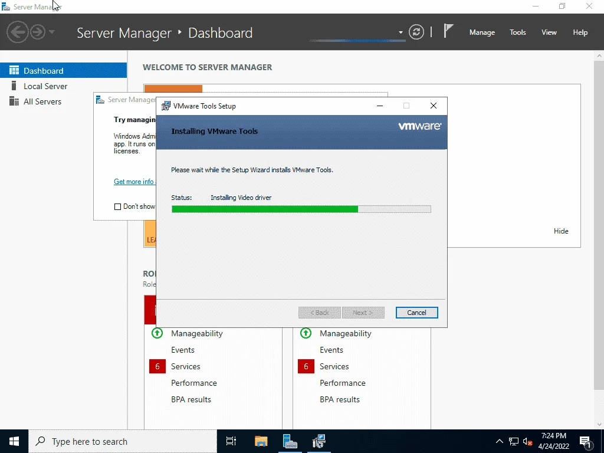Click the dashboard scrollbar down arrow
The image size is (604, 453).
tap(599, 425)
